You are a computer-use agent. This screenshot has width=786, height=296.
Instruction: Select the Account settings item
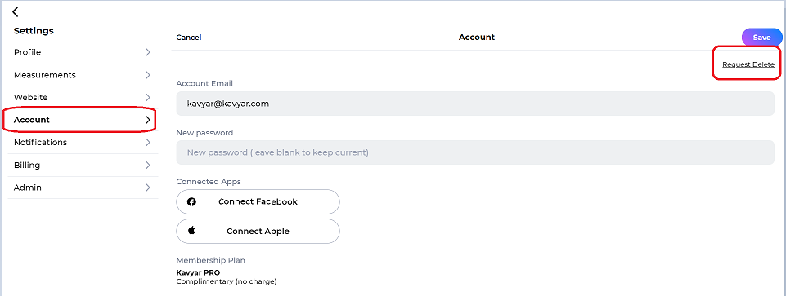[83, 120]
